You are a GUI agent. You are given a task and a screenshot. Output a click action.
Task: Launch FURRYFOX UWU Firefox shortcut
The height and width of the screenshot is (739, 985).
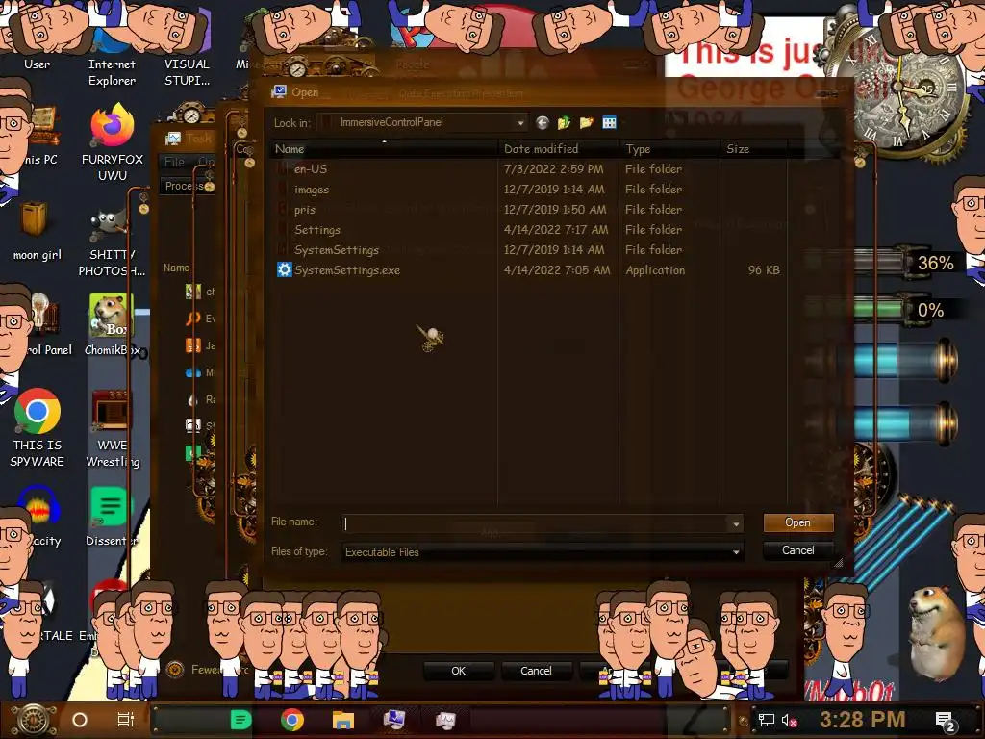point(112,143)
